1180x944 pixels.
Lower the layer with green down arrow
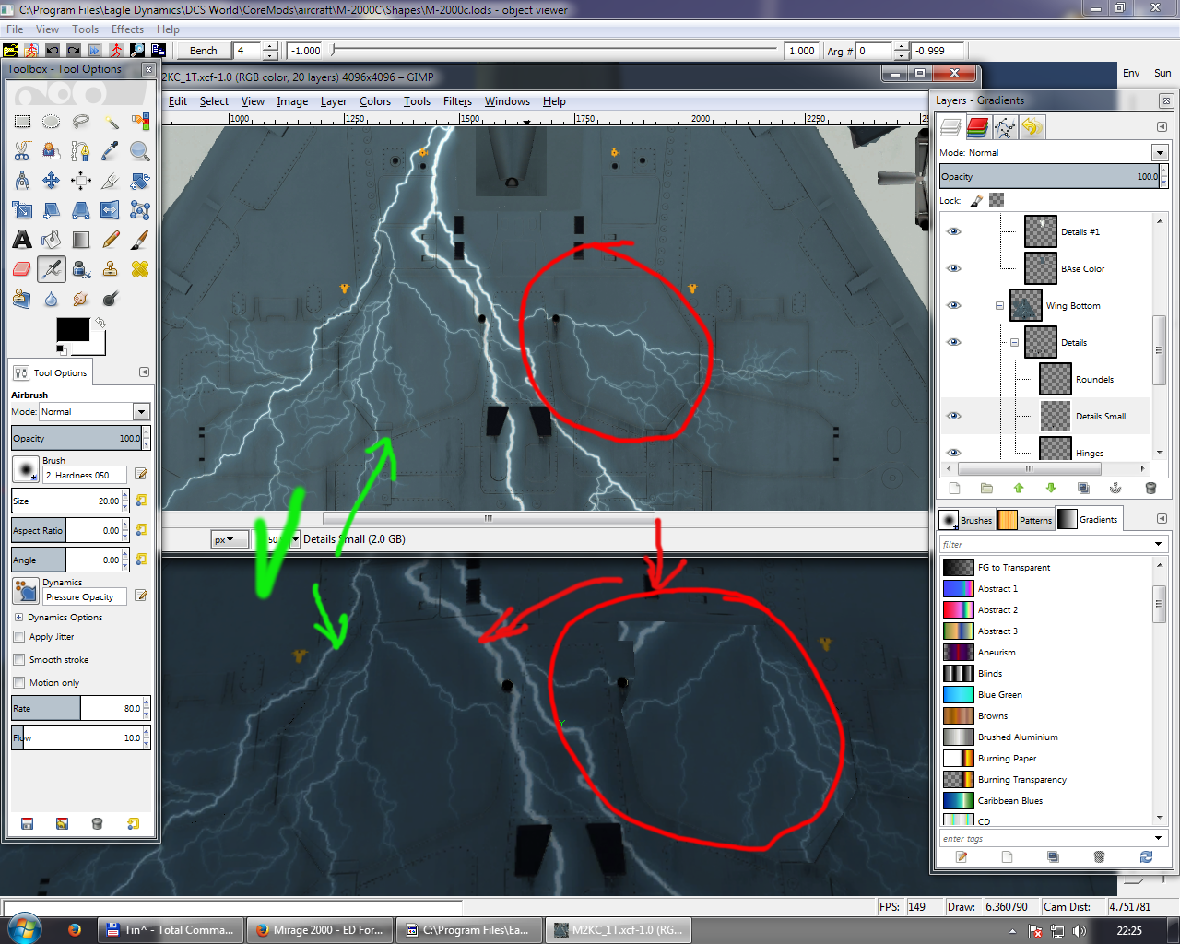(x=1051, y=488)
